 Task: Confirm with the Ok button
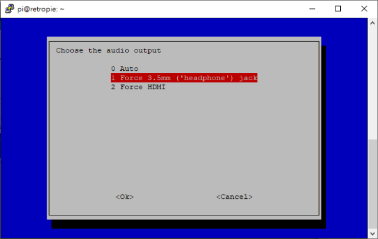[x=125, y=197]
